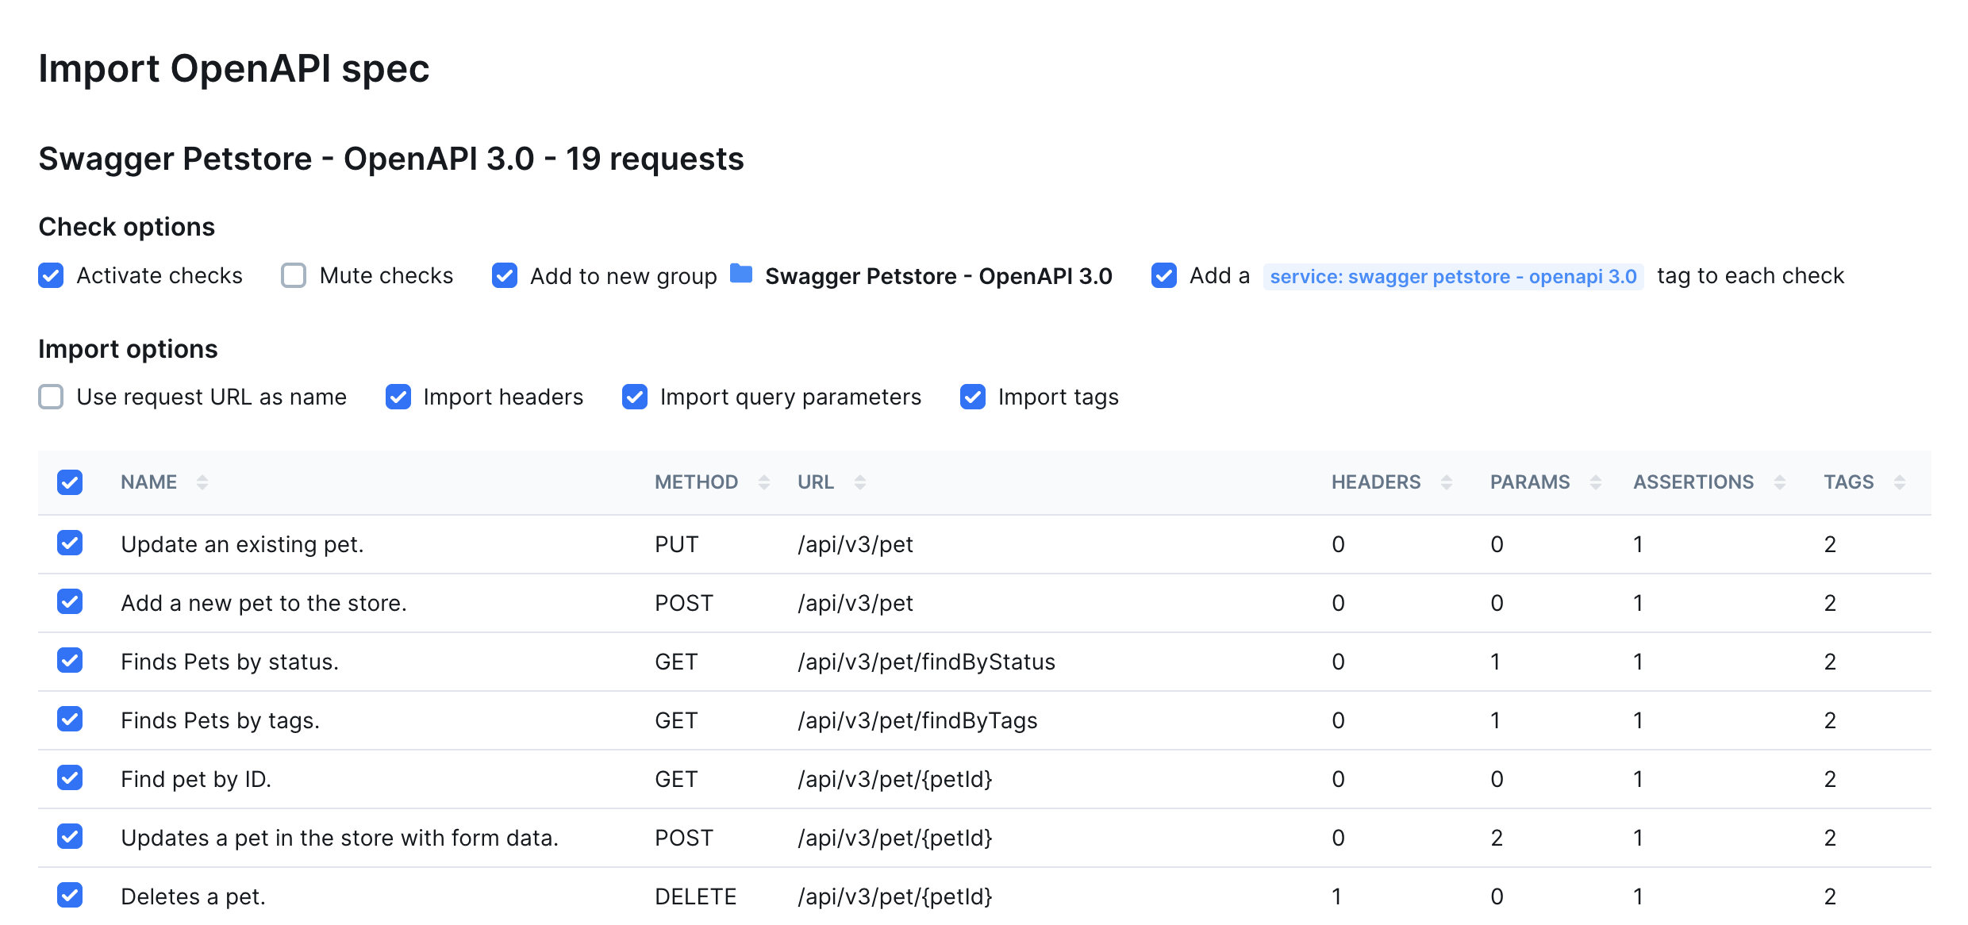The width and height of the screenshot is (1968, 925).
Task: Uncheck Add to new group option
Action: coord(505,275)
